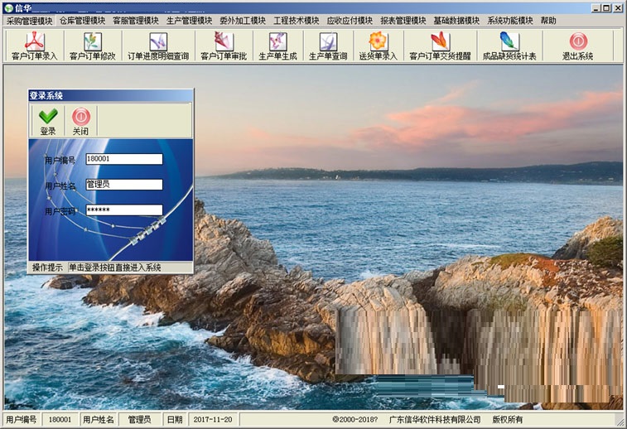The height and width of the screenshot is (429, 627).
Task: Open the 报表管理模块 menu
Action: click(x=403, y=21)
